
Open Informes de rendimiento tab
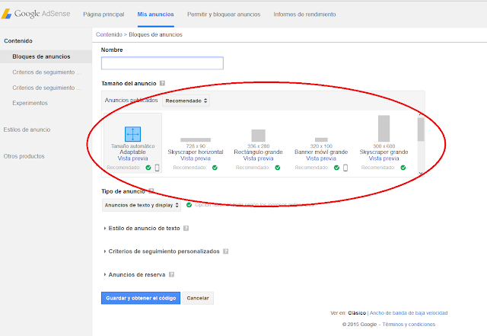pyautogui.click(x=304, y=14)
